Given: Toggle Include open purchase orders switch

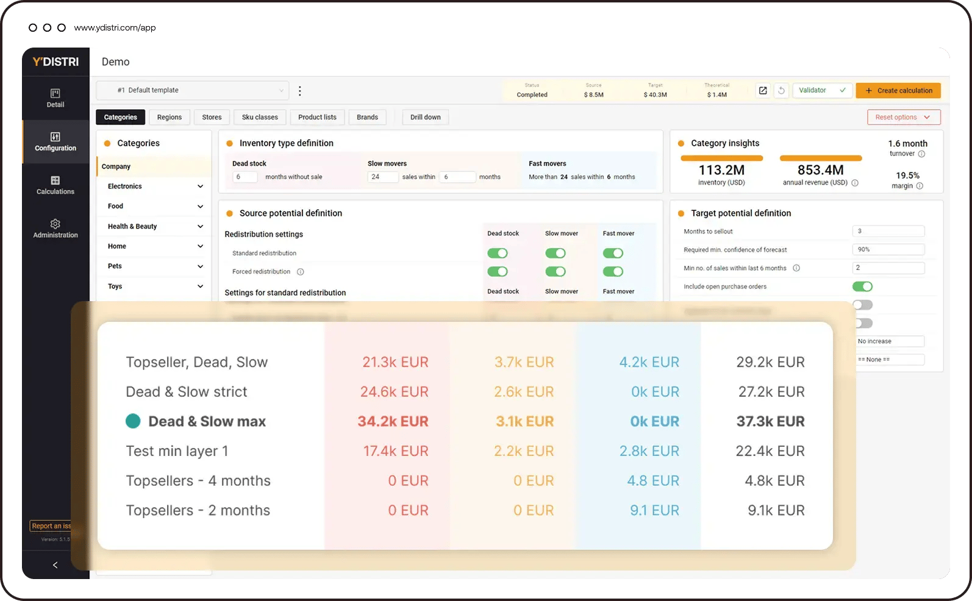Looking at the screenshot, I should [862, 286].
